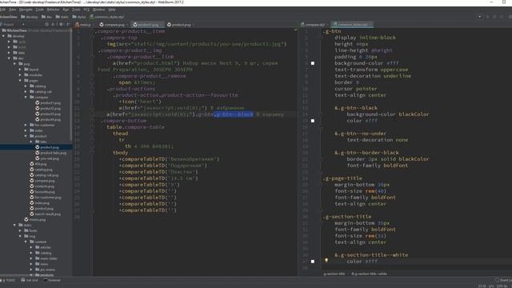
Task: Open the Project view dropdown
Action: pos(23,24)
